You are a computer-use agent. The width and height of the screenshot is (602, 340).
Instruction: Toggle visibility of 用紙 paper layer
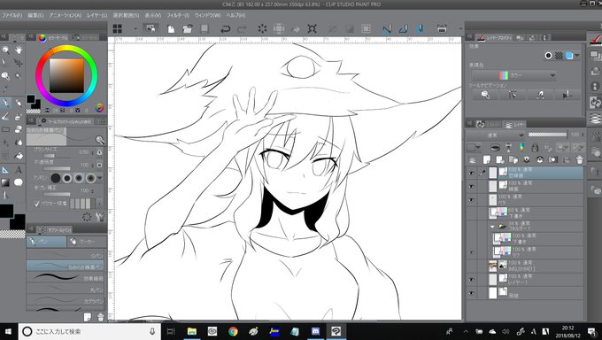[472, 293]
